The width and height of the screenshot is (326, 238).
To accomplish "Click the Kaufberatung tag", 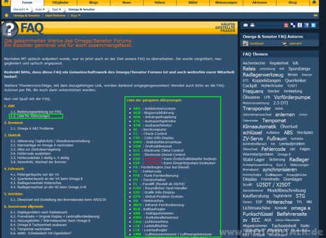I will click(x=256, y=196).
